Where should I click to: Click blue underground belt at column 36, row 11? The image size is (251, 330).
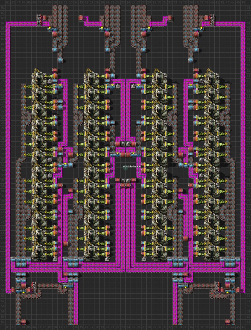click(191, 61)
